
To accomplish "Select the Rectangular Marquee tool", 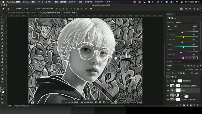I will click(2, 20).
